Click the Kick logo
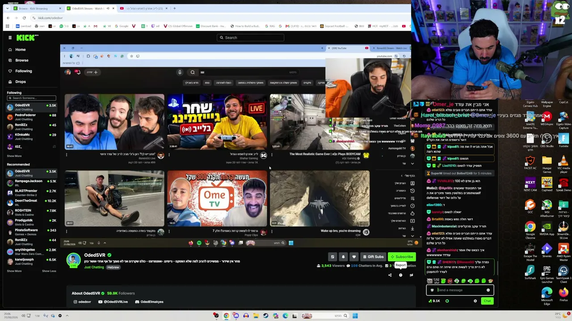Image resolution: width=572 pixels, height=321 pixels. tap(27, 37)
